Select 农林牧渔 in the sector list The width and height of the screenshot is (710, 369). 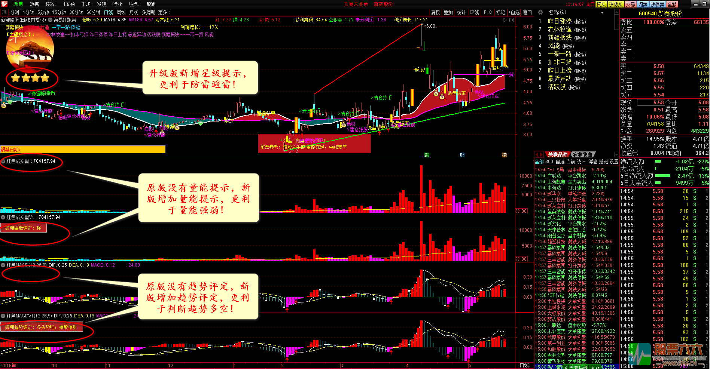point(560,29)
